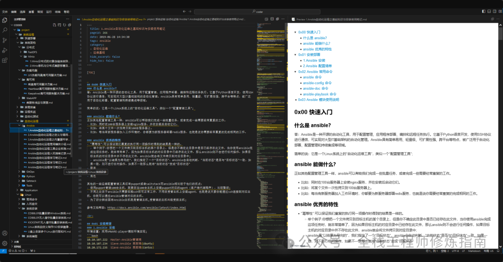This screenshot has width=503, height=262.
Task: Collapse the CODER root folder
Action: point(12,25)
